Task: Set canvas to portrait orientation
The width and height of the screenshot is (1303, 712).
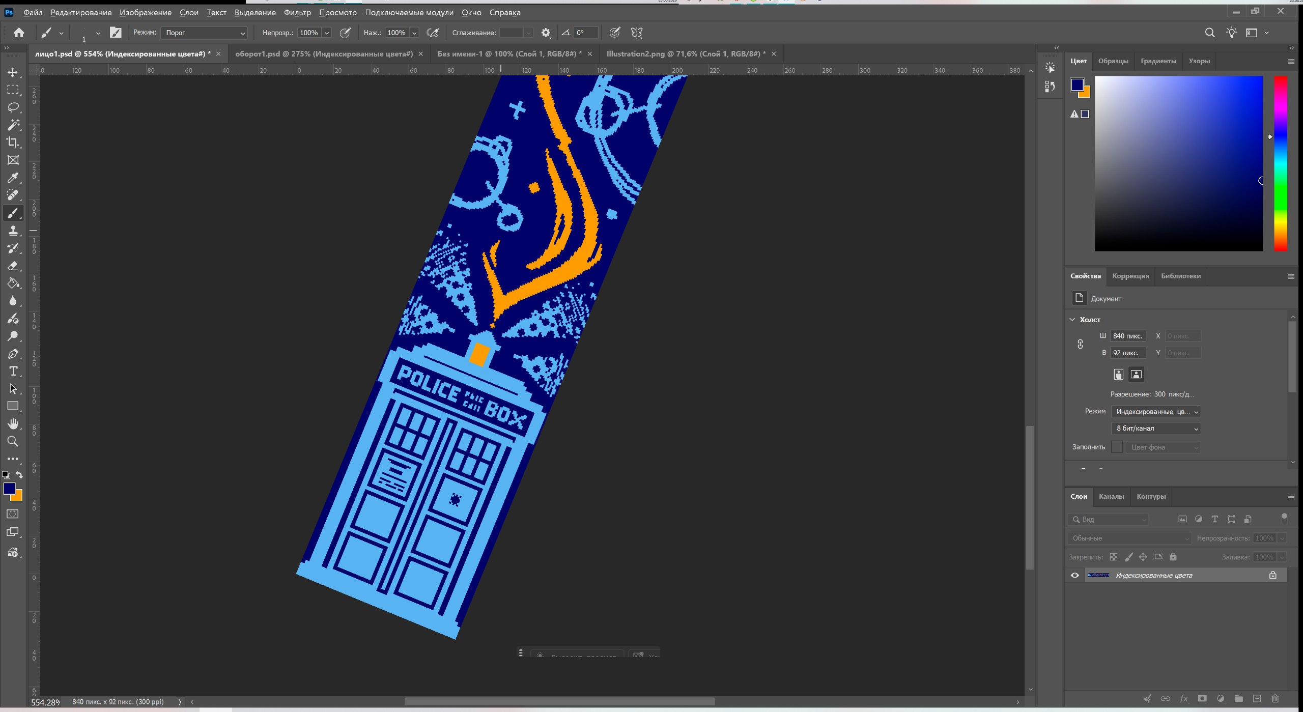Action: click(1118, 375)
